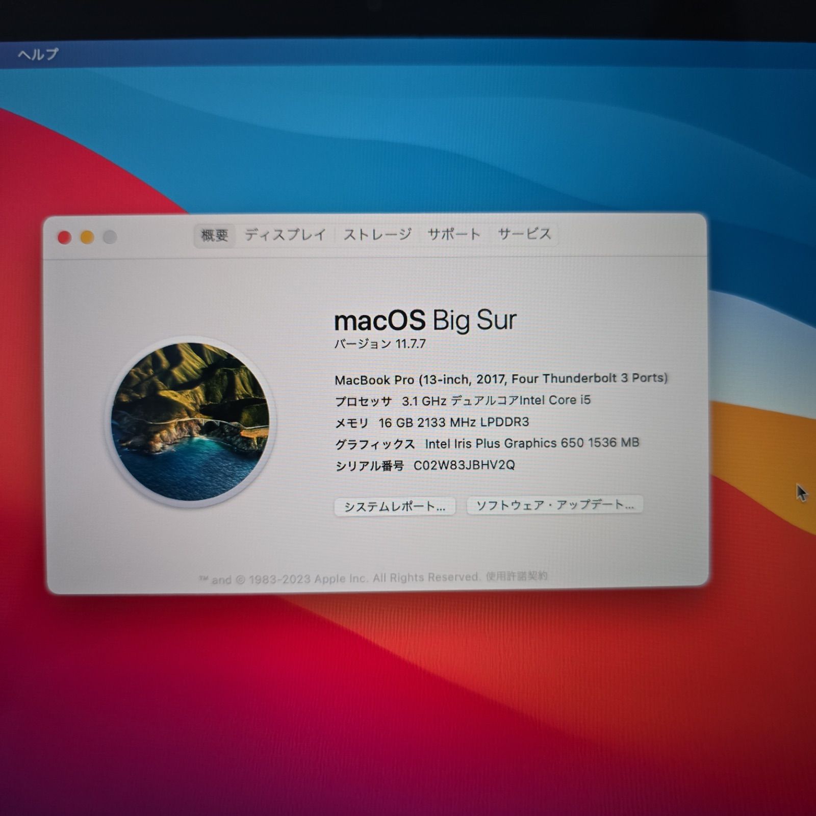Show the サービス tab
Screen dimensions: 816x816
point(525,234)
